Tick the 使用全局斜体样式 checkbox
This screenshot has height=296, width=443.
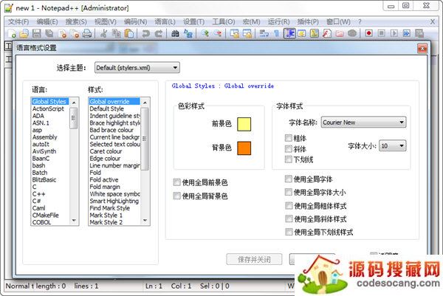coord(289,218)
